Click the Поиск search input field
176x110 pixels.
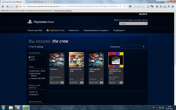[x=133, y=23]
